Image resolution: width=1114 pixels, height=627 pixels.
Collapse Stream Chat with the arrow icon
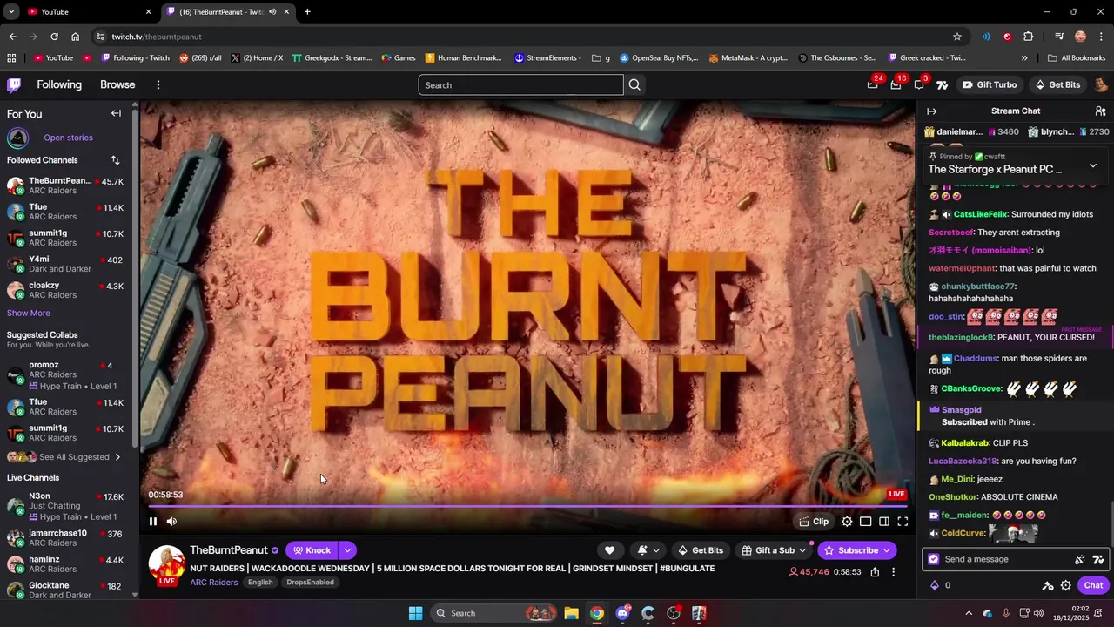click(x=931, y=111)
